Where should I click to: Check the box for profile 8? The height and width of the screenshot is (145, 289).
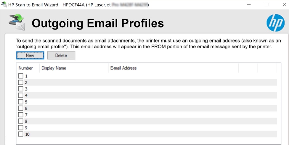21,121
